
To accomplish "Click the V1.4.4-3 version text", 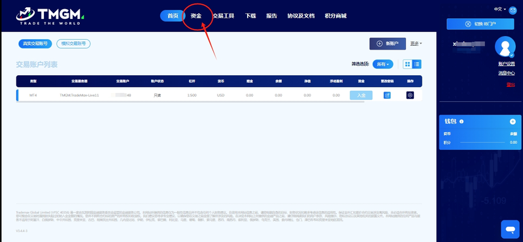I will 22,231.
